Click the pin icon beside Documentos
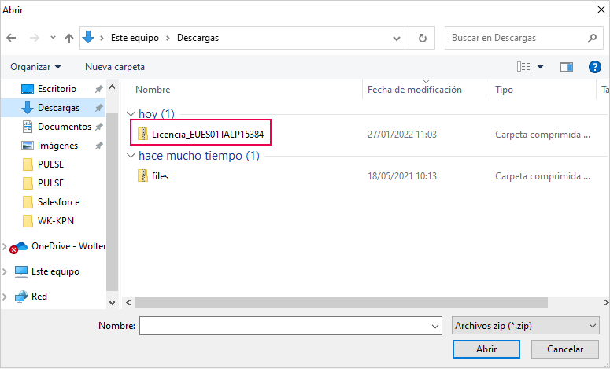This screenshot has height=369, width=610. click(x=99, y=127)
